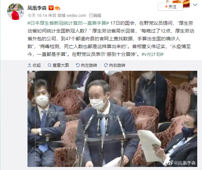Rotate image with 向右旋转
The width and height of the screenshot is (202, 170).
coord(114,65)
